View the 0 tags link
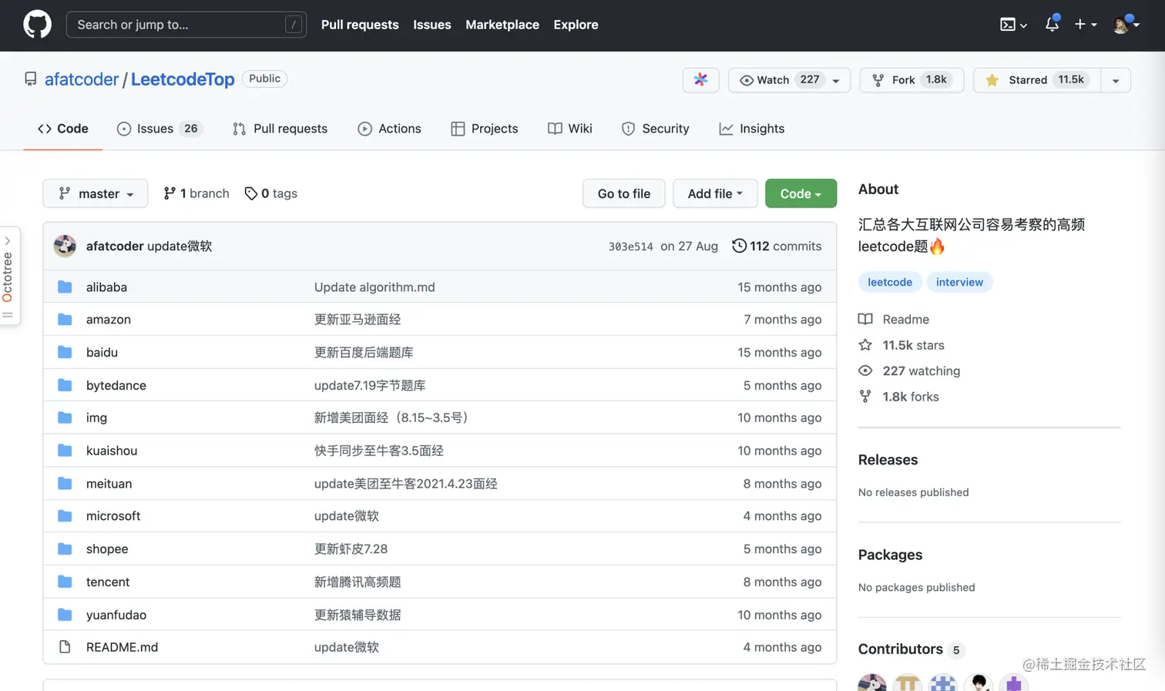Image resolution: width=1165 pixels, height=691 pixels. pyautogui.click(x=270, y=193)
